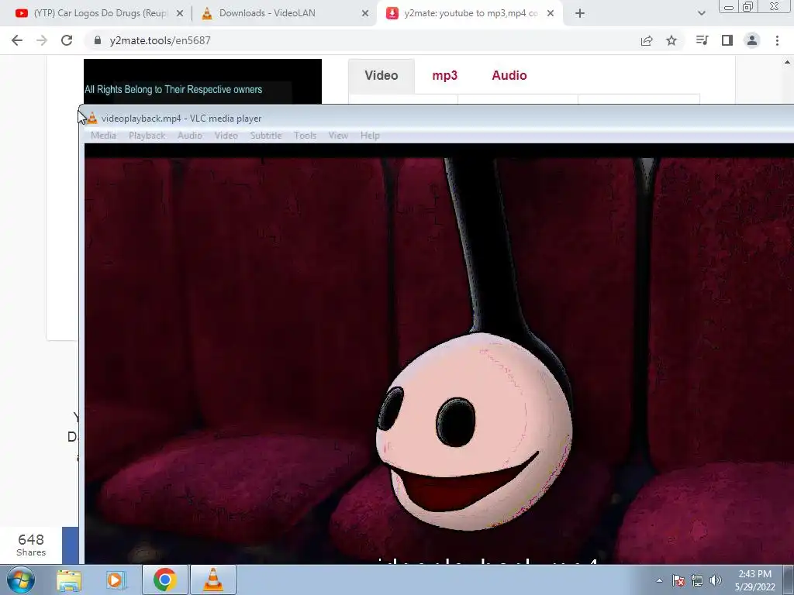Select the Video tab on y2mate

point(381,75)
